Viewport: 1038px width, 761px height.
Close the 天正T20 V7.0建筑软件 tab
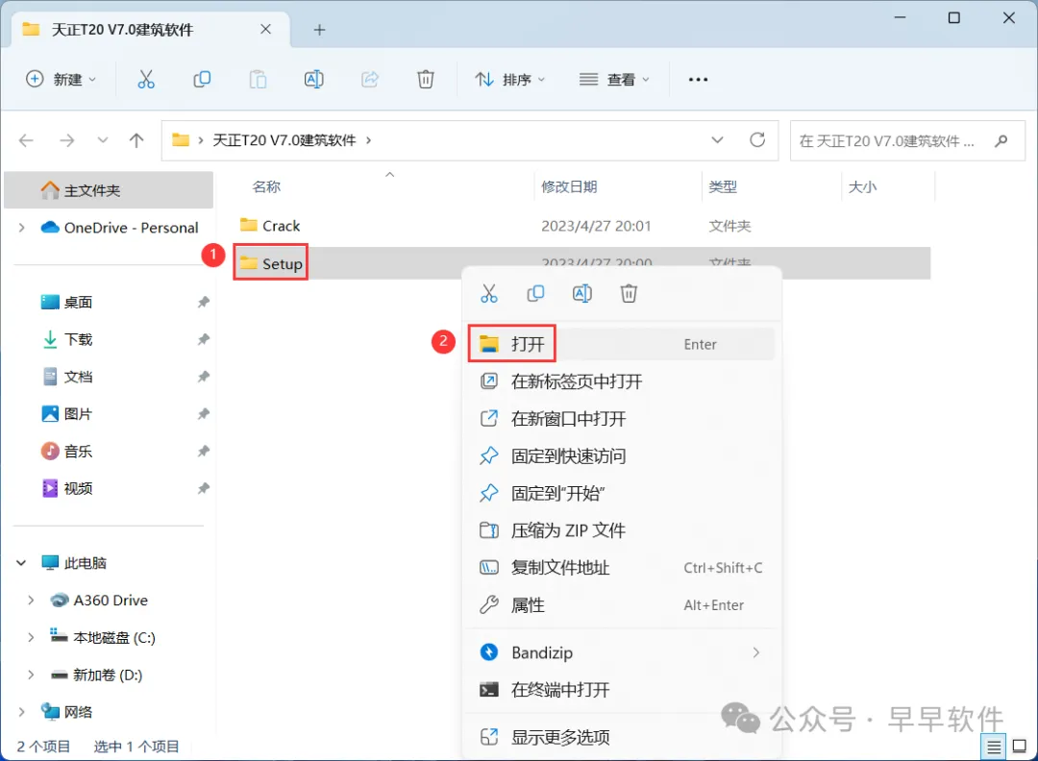click(x=265, y=29)
